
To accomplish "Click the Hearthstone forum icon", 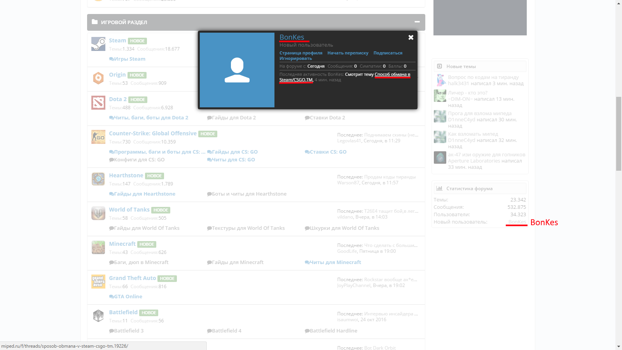I will [98, 179].
